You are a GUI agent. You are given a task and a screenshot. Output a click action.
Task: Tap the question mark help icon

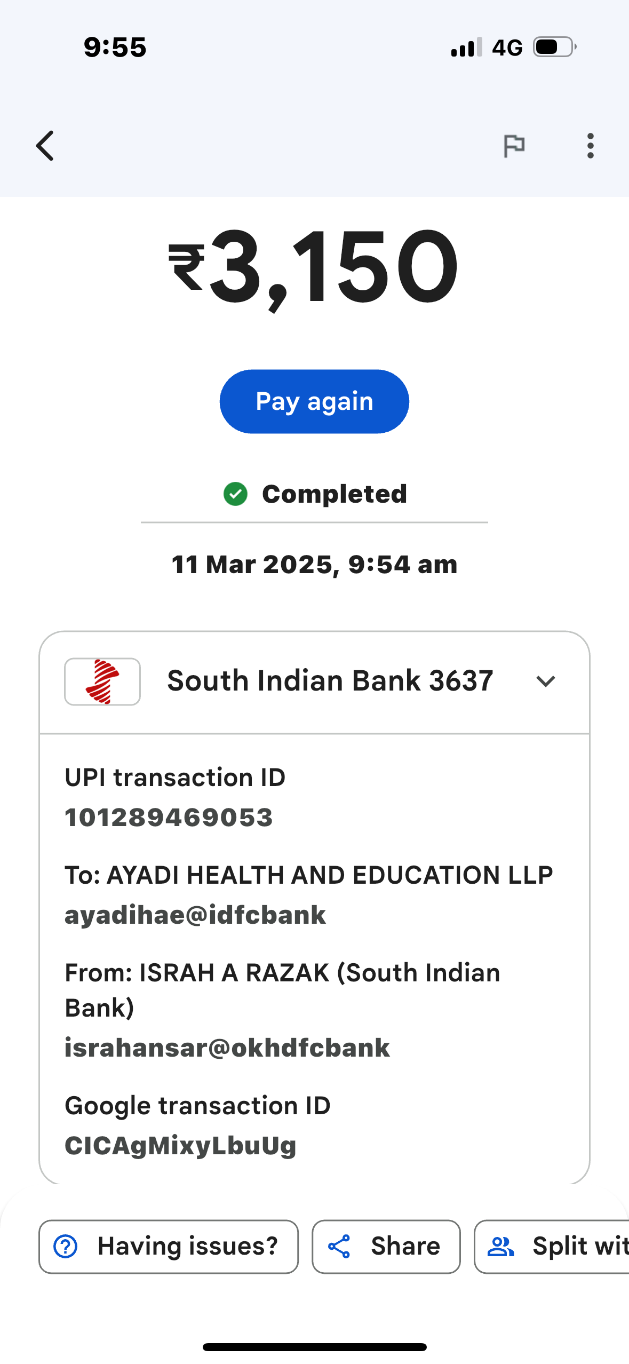pos(66,1247)
